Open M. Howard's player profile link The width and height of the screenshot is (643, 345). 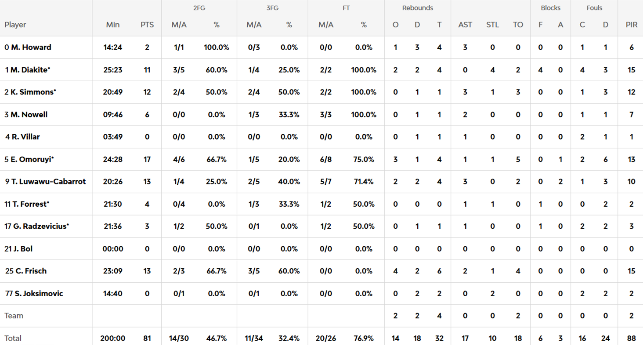coord(31,47)
